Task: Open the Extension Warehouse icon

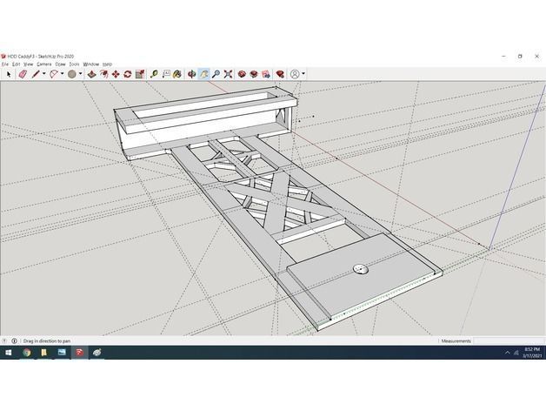Action: 254,74
